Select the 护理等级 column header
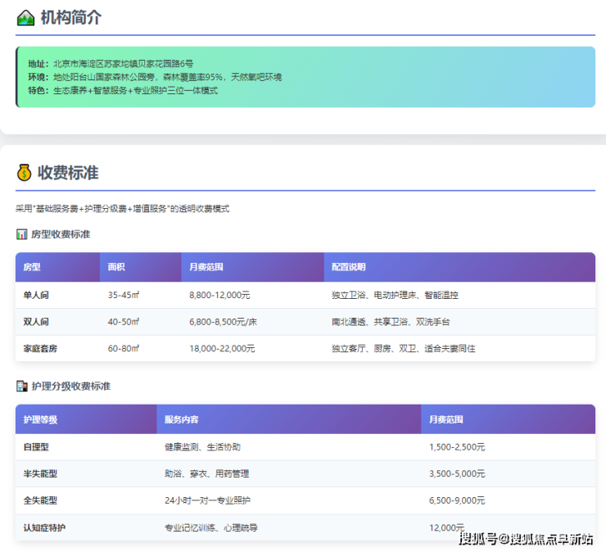The image size is (606, 552). coord(40,419)
